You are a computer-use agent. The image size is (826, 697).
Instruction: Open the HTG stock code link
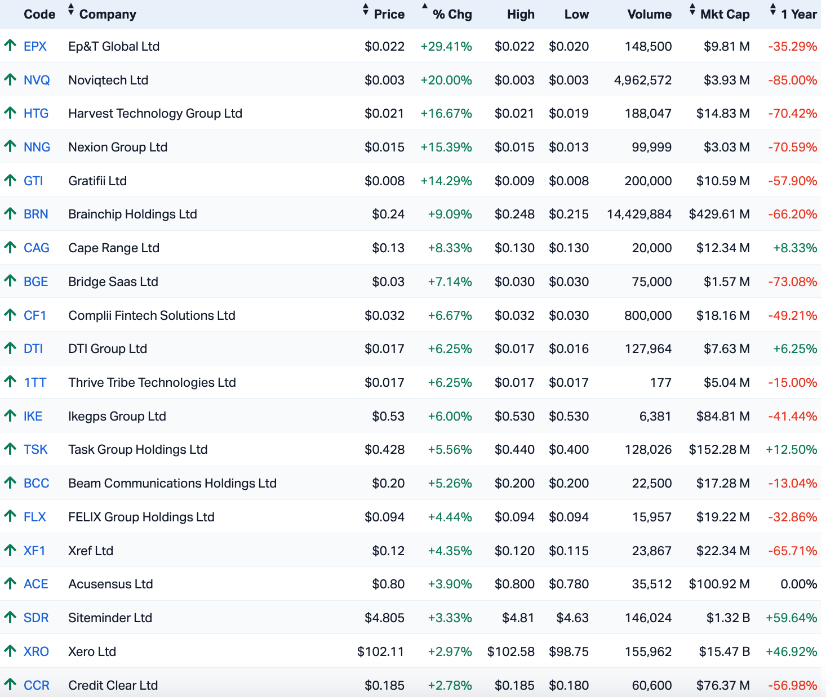click(36, 113)
